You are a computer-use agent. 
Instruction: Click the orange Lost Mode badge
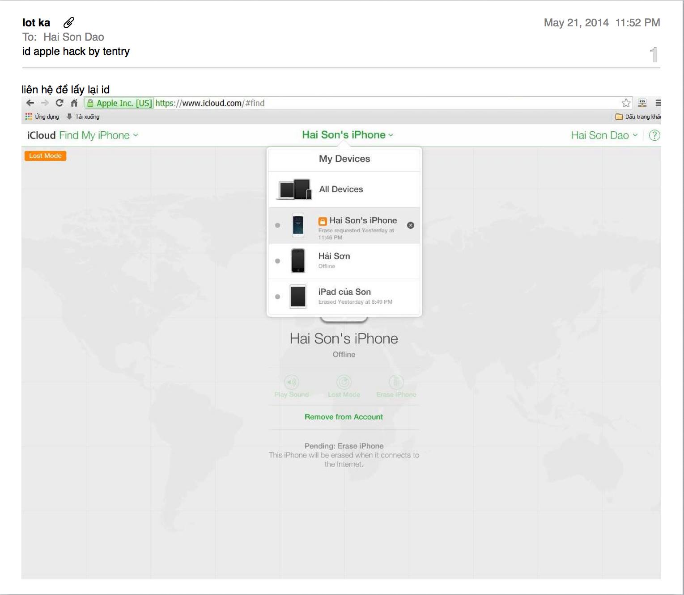pos(45,156)
